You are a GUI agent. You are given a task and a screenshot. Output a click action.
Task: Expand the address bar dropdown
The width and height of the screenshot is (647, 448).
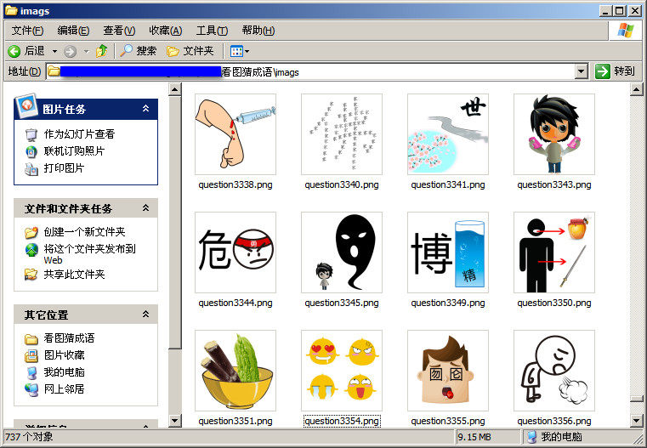(x=581, y=71)
